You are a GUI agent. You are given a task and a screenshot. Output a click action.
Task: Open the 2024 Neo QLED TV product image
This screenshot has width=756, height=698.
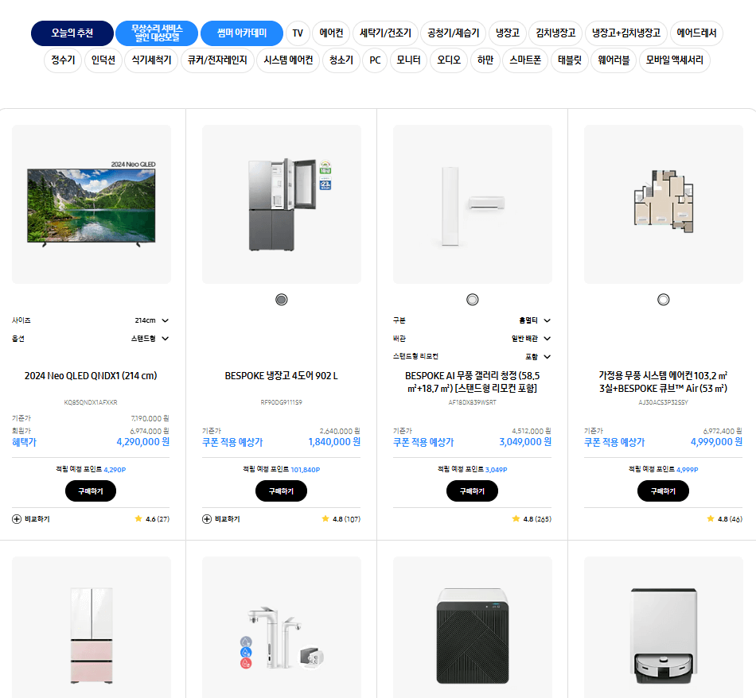pos(92,204)
